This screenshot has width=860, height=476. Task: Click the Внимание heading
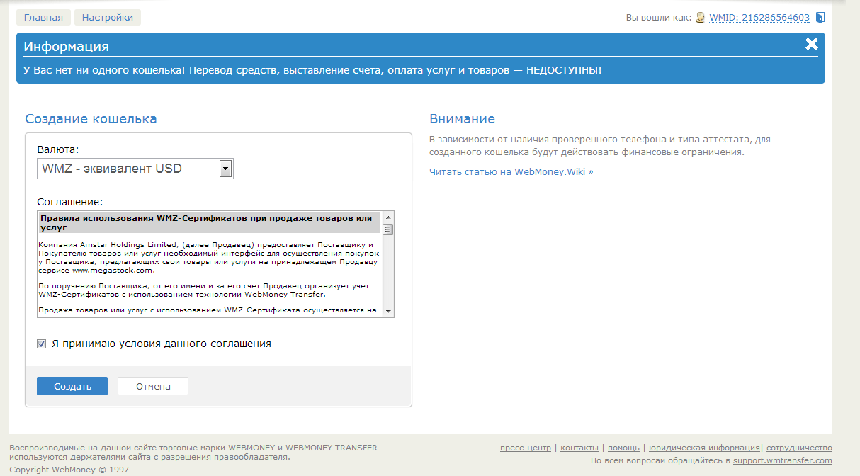coord(462,119)
